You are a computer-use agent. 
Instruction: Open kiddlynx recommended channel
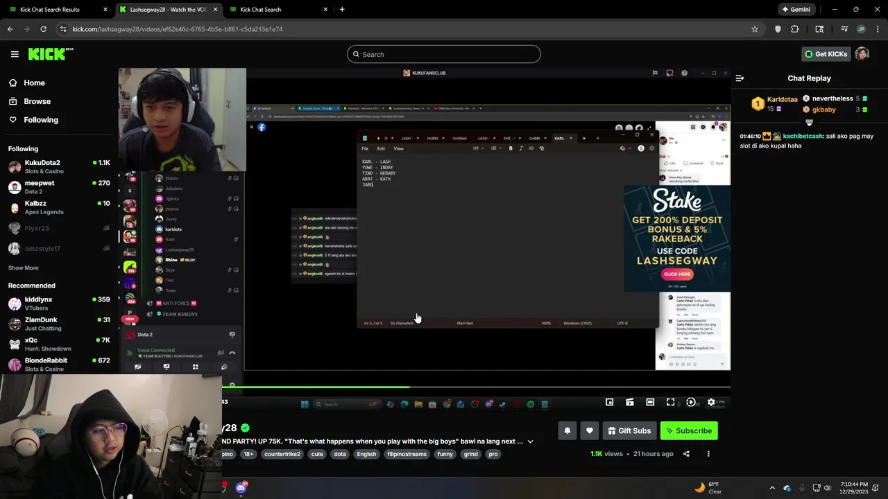click(x=59, y=303)
